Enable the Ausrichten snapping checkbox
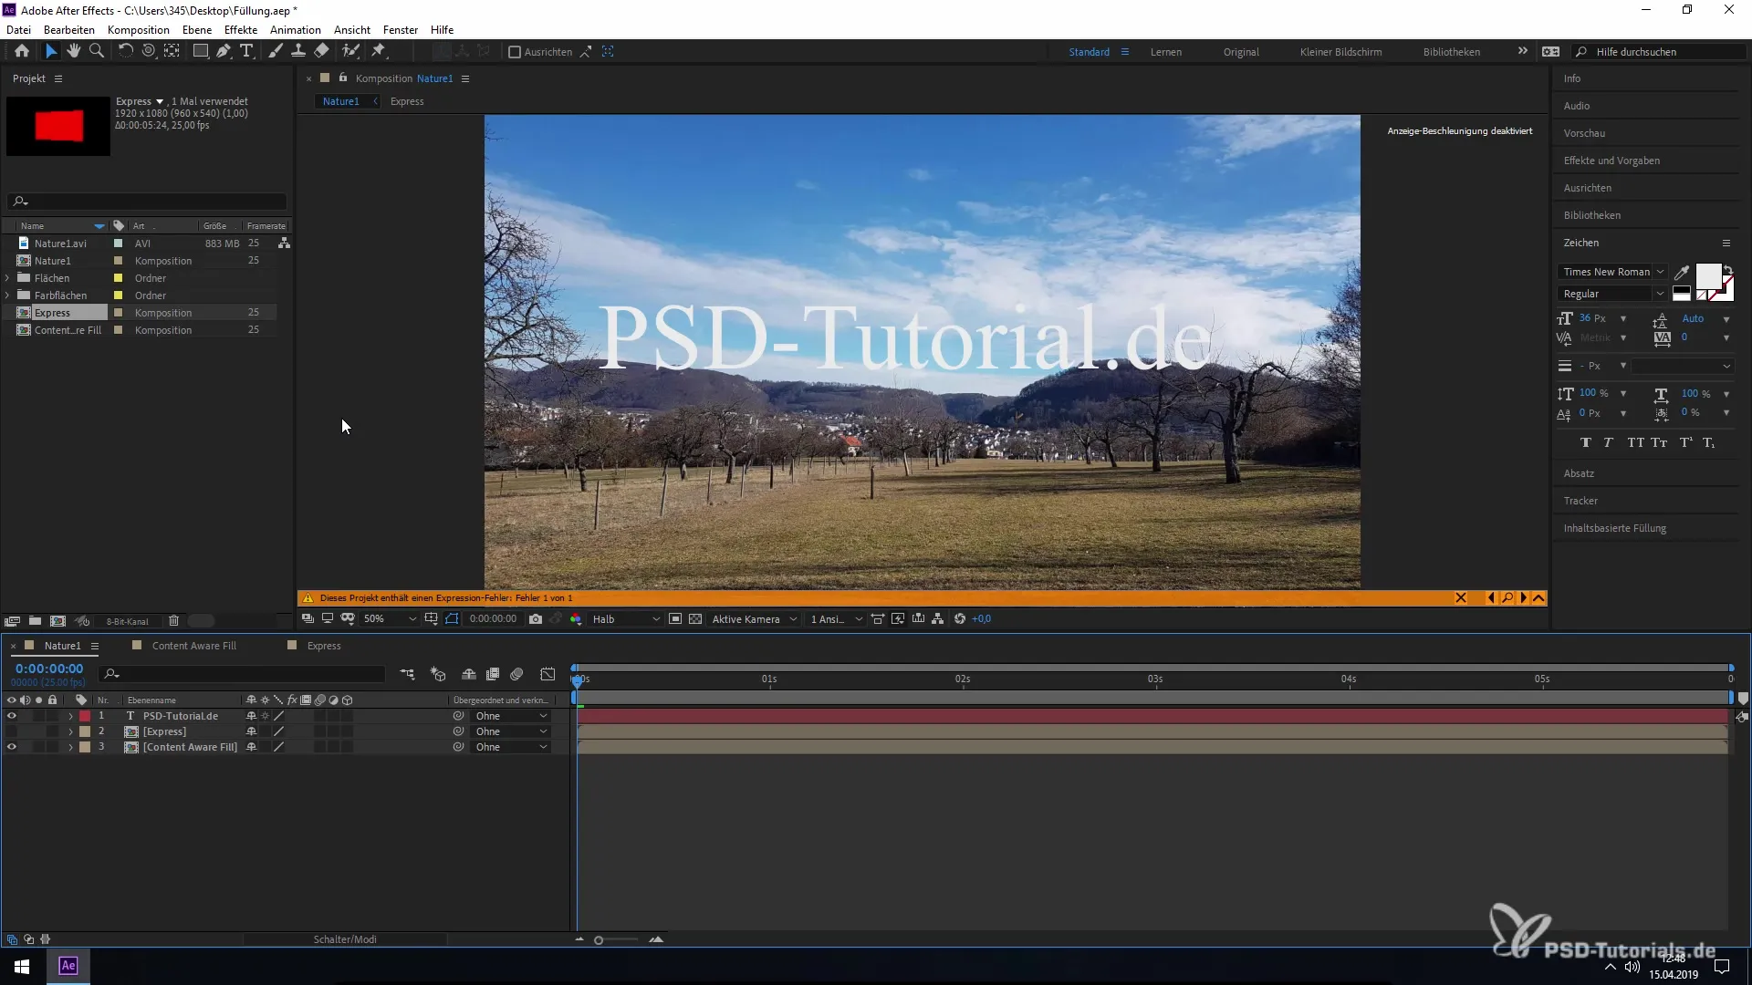 (515, 52)
